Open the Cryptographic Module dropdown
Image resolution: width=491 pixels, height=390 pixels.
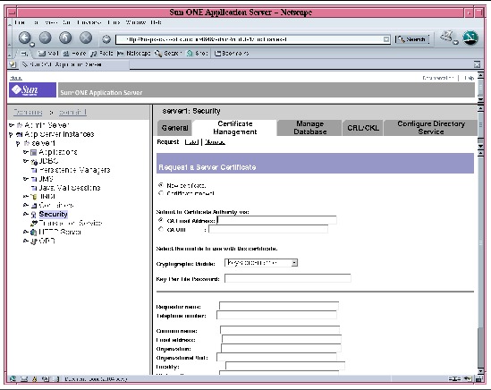point(261,263)
